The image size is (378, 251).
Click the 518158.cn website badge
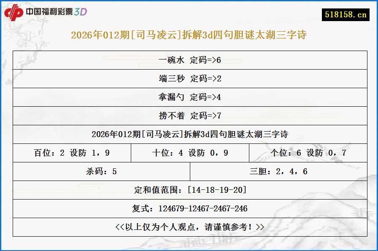(346, 15)
